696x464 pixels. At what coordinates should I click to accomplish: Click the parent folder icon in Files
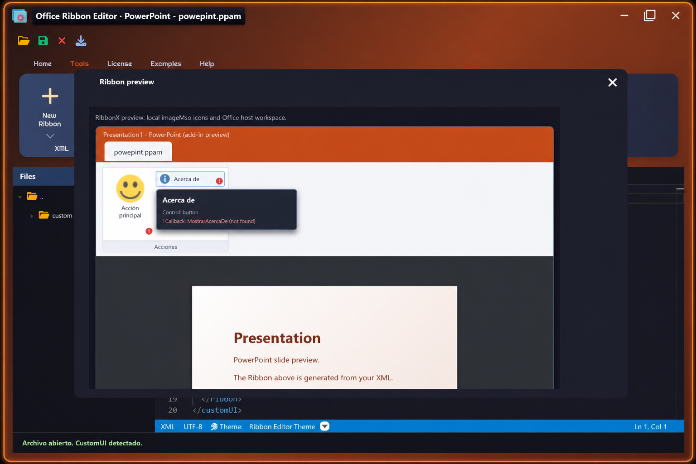click(x=32, y=196)
